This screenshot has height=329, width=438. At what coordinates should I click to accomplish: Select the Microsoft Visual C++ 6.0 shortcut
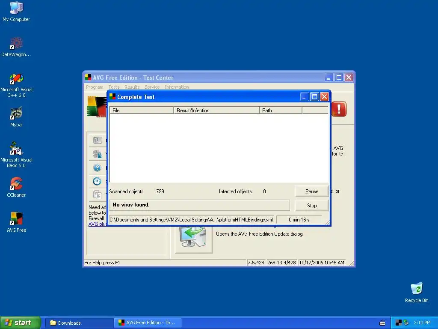(x=16, y=86)
